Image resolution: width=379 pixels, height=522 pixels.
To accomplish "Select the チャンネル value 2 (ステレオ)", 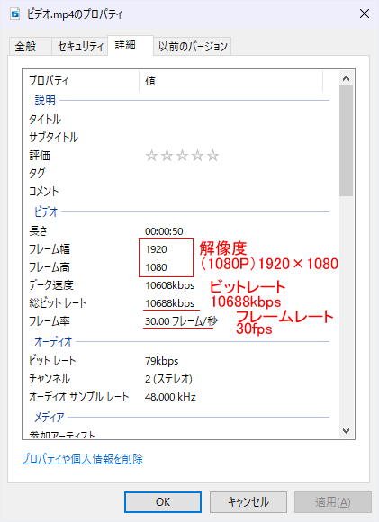I will click(168, 379).
